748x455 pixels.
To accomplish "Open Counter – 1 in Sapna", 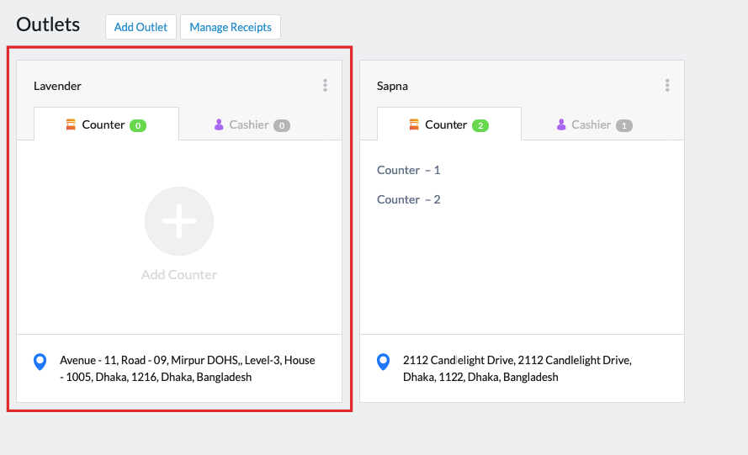I will click(x=408, y=170).
